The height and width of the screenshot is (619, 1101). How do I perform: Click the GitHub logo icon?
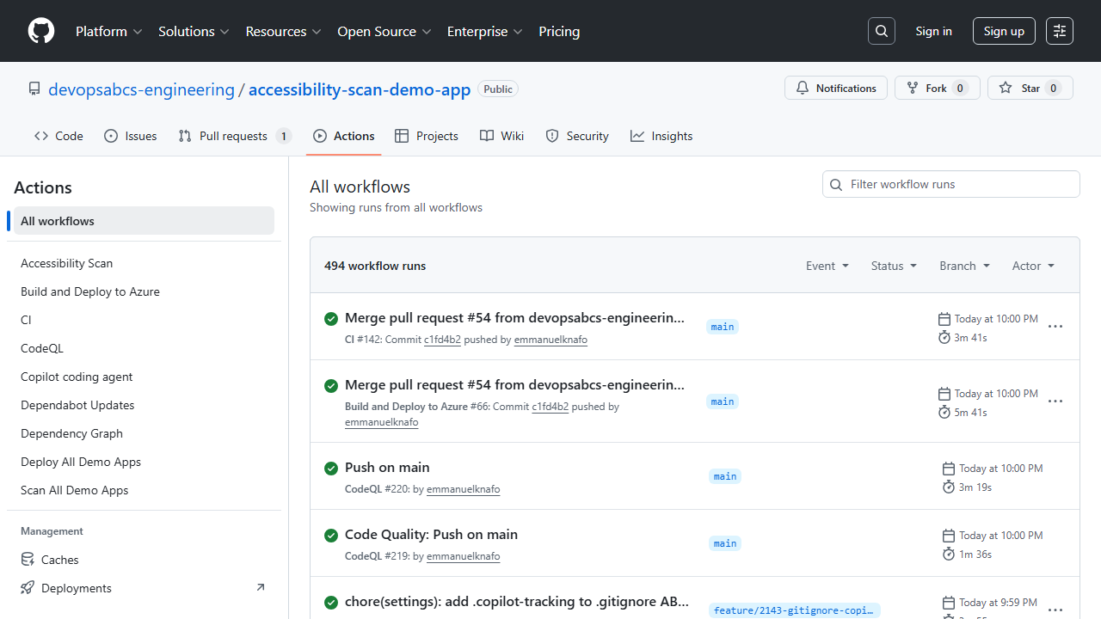[x=41, y=31]
